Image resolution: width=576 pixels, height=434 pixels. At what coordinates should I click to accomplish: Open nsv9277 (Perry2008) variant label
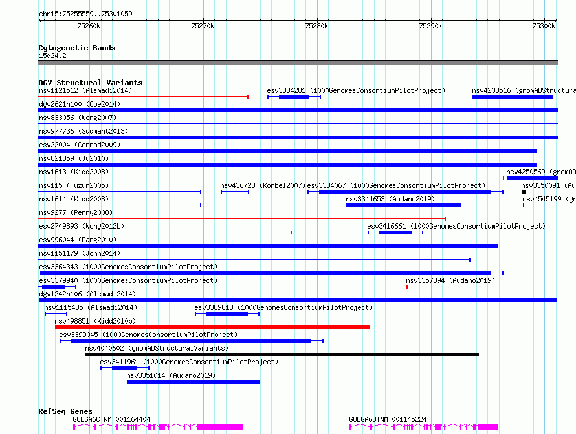[76, 212]
